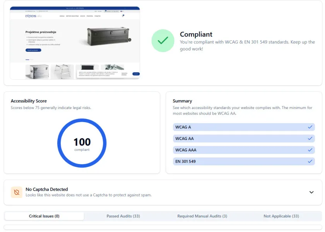Click the checkmark on the WCAG AAA row
This screenshot has width=325, height=232.
310,150
